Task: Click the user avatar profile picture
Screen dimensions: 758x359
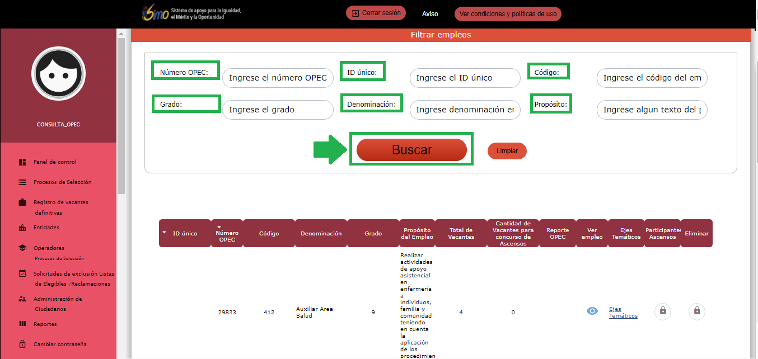Action: [58, 74]
